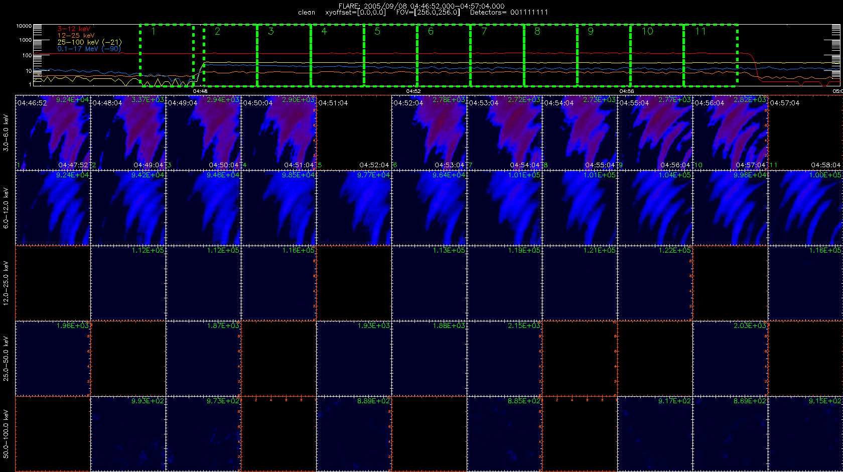This screenshot has height=472, width=843.
Task: Open the 6.0-12.0 keV image with peak 9.85E+04
Action: [x=279, y=208]
